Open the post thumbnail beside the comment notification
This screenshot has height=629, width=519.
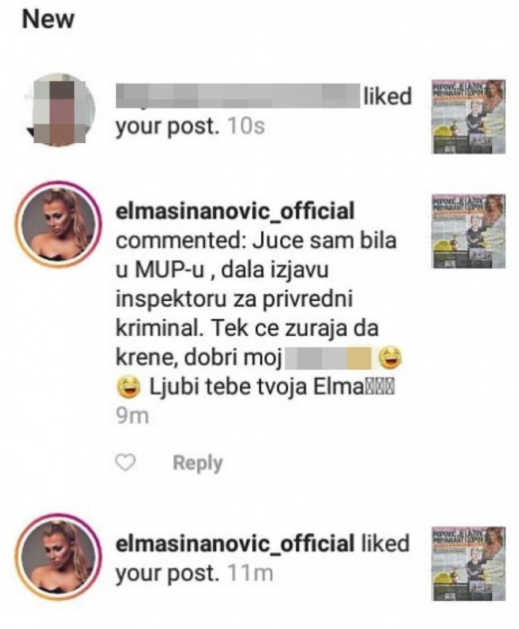point(469,232)
